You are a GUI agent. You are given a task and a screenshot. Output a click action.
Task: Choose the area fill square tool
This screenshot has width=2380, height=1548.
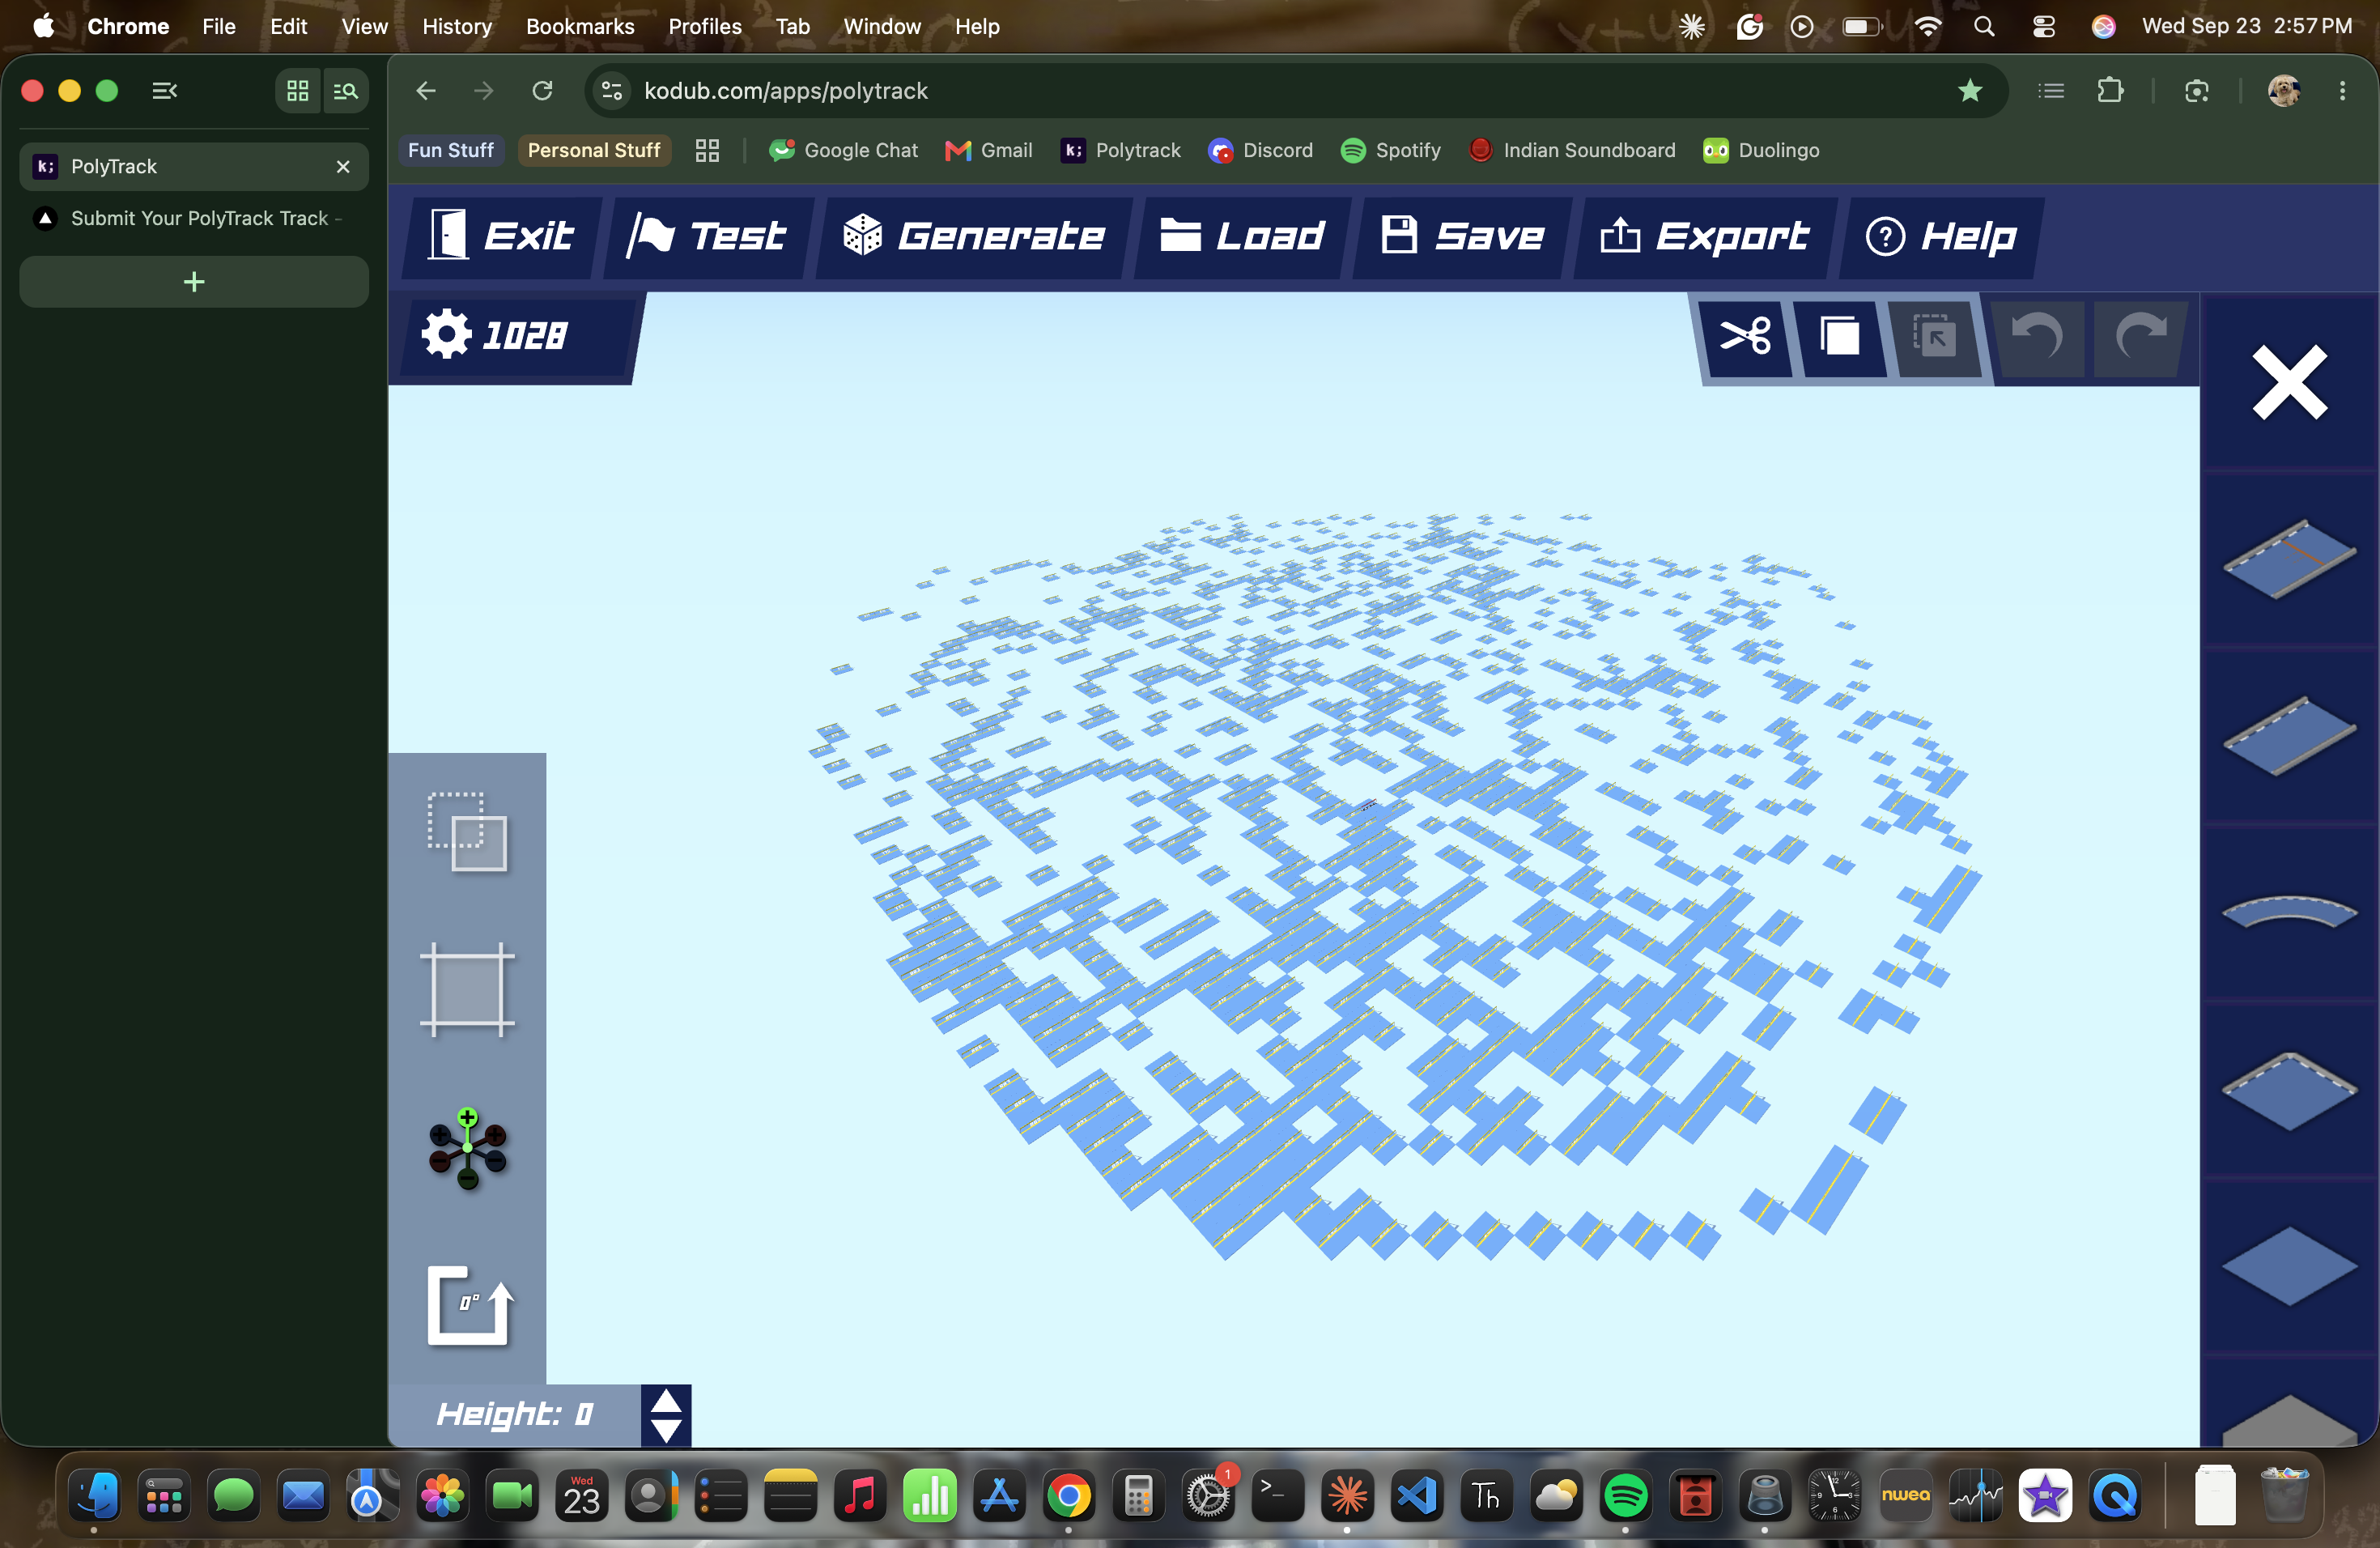(467, 989)
